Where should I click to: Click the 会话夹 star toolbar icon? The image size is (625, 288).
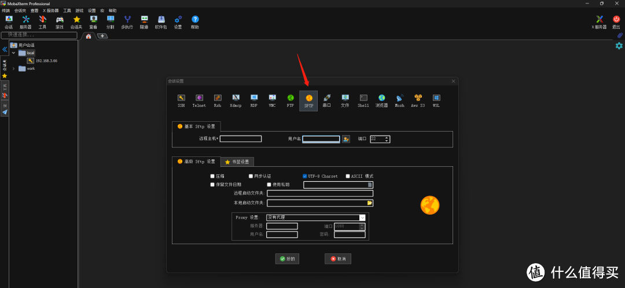coord(76,23)
